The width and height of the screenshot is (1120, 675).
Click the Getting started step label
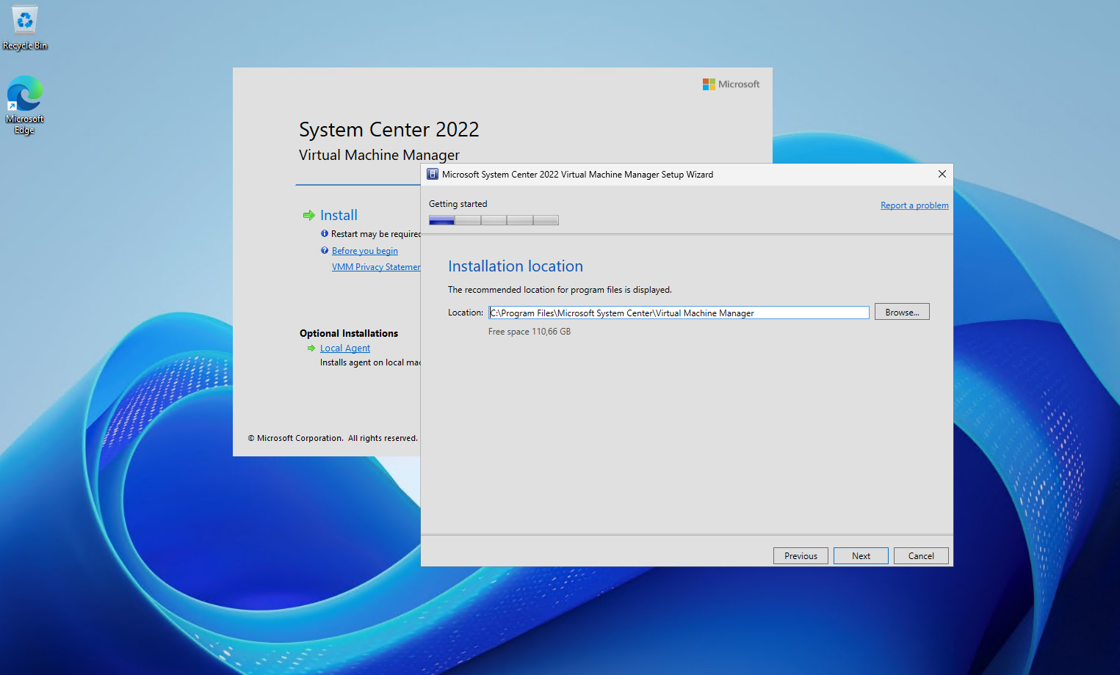pyautogui.click(x=458, y=204)
